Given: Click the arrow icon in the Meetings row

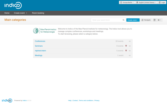Looking at the screenshot, I should click(130, 55).
